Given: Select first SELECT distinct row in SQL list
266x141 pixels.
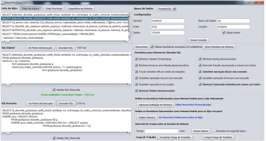Looking at the screenshot, I should pyautogui.click(x=65, y=15).
